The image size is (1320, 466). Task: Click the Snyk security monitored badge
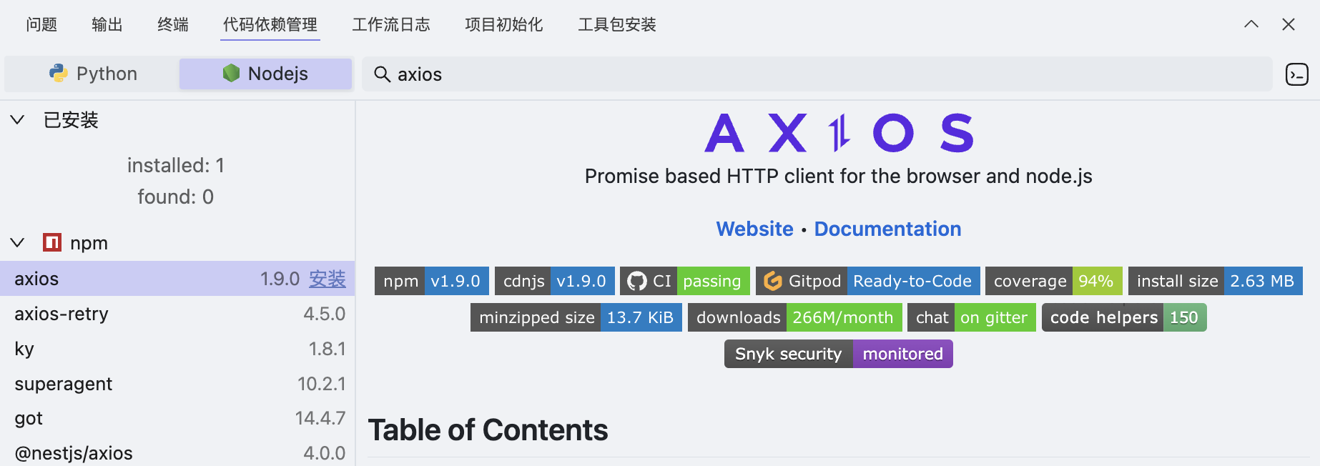[838, 354]
